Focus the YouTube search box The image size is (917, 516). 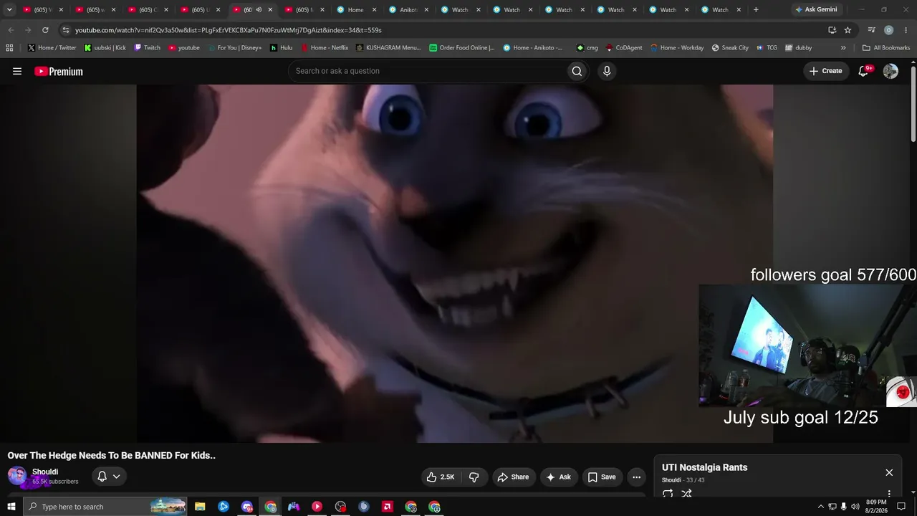pos(427,71)
